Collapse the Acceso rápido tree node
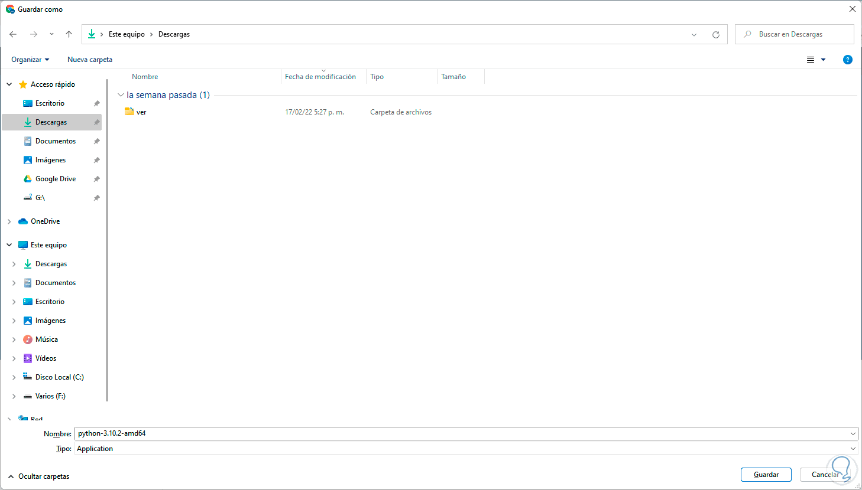 (x=9, y=84)
